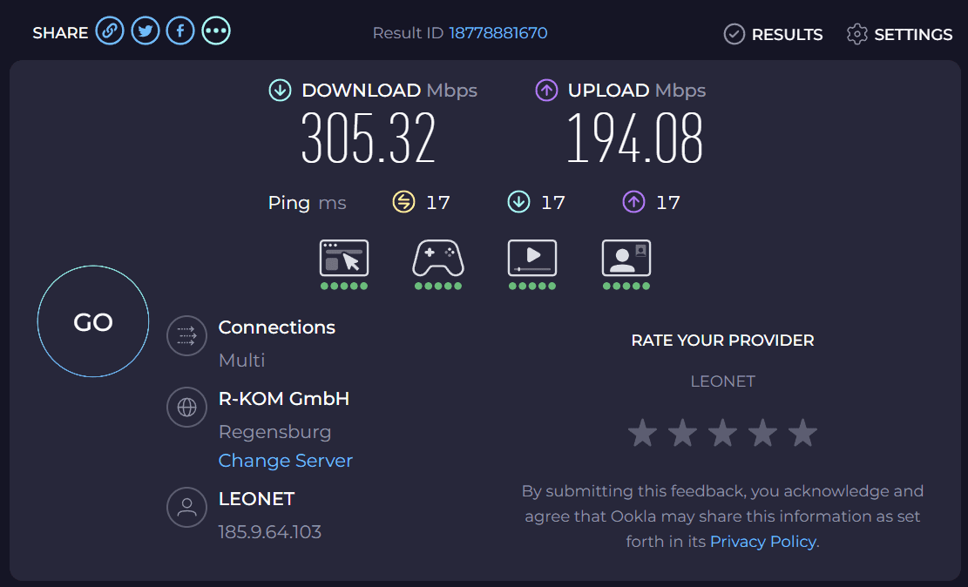Rate provider with one star
The width and height of the screenshot is (968, 587).
[643, 433]
